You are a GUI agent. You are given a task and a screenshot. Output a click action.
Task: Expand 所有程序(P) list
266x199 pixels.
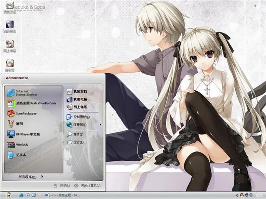[30, 177]
